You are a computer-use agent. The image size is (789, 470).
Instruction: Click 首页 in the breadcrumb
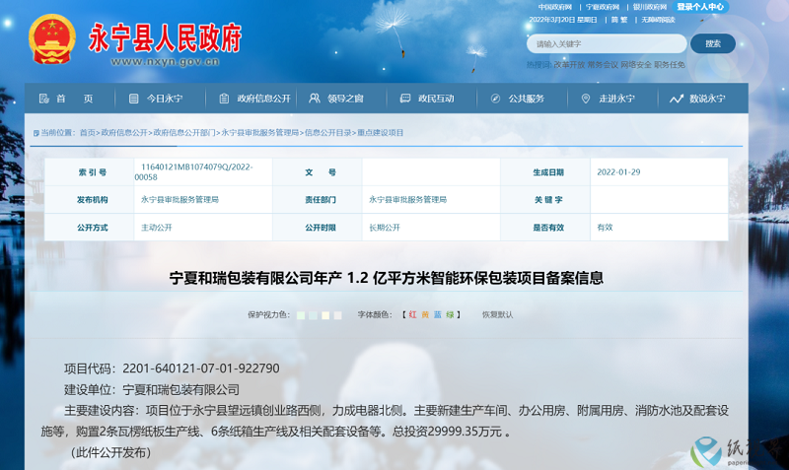click(x=88, y=133)
